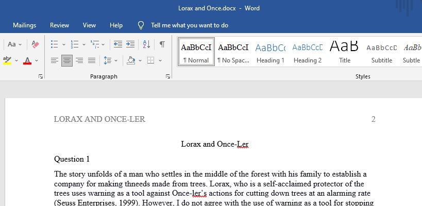Clear all formatting with eraser icon

point(35,44)
